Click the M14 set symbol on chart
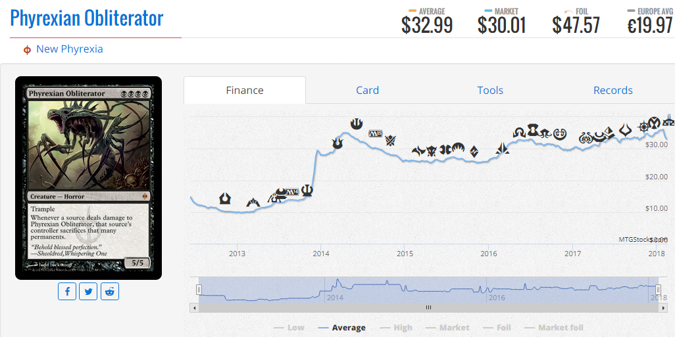The height and width of the screenshot is (337, 675). (x=293, y=192)
